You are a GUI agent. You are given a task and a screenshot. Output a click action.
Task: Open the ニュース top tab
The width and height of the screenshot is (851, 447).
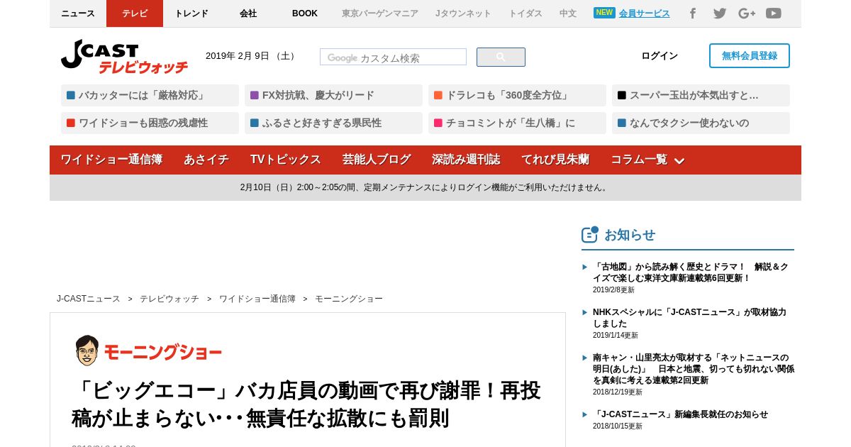coord(78,13)
